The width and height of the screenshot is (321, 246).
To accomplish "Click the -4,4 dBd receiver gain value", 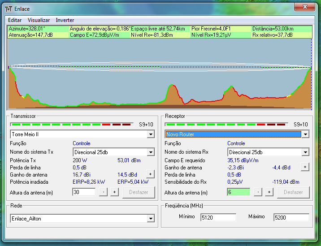I will 281,168.
